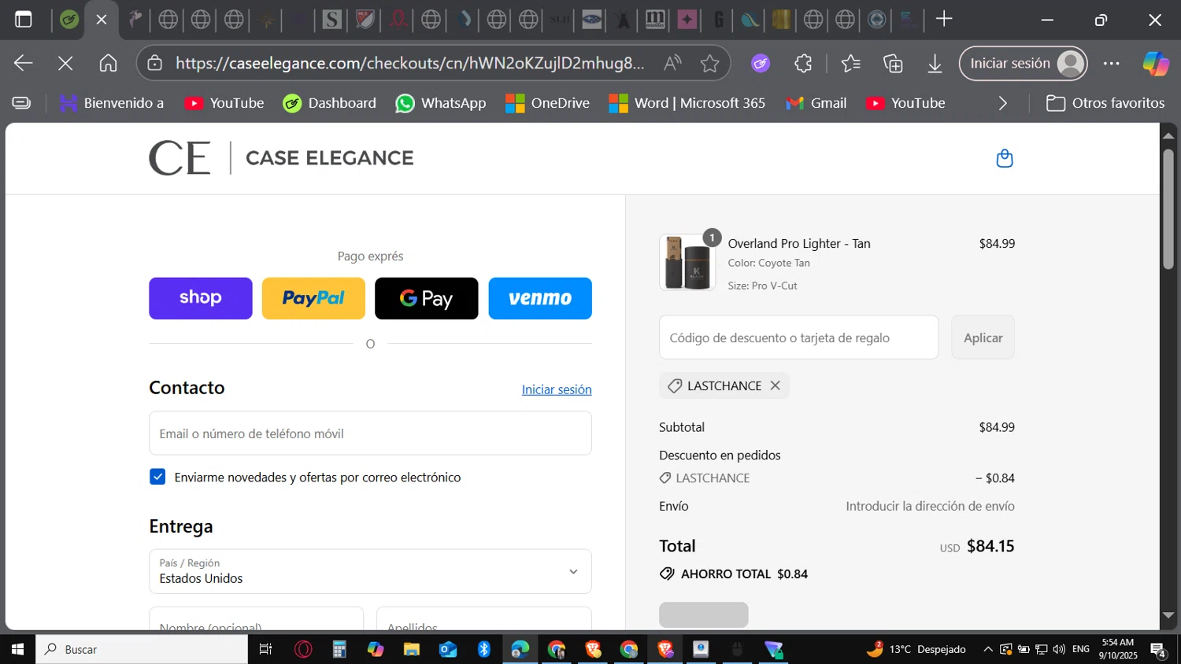The height and width of the screenshot is (664, 1181).
Task: Go back with the browser back arrow
Action: click(x=24, y=63)
